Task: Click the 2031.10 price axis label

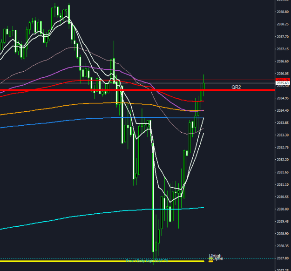Action: click(x=283, y=184)
